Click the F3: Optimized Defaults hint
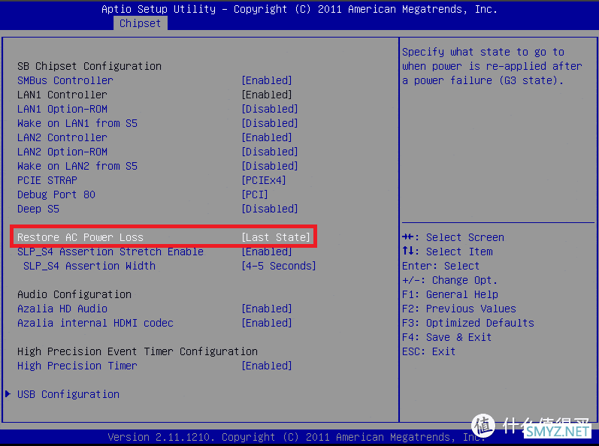599x446 pixels. point(468,323)
